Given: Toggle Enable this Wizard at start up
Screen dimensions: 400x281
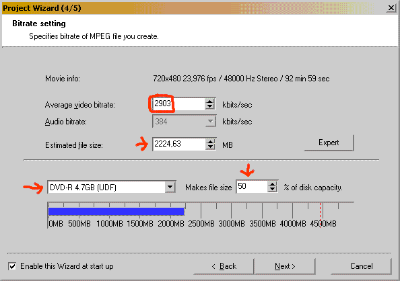Looking at the screenshot, I should coord(12,266).
